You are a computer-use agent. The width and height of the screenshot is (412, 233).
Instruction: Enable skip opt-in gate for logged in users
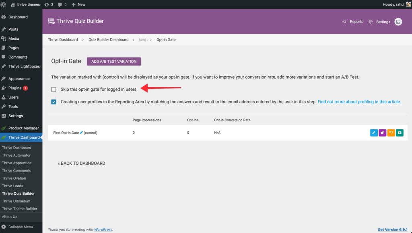pyautogui.click(x=54, y=89)
